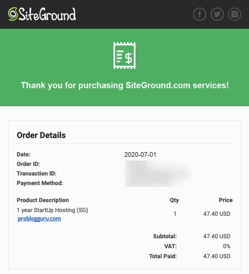Viewport: 249px width, 274px height.
Task: Open SiteGround's Twitter page icon
Action: 217,14
